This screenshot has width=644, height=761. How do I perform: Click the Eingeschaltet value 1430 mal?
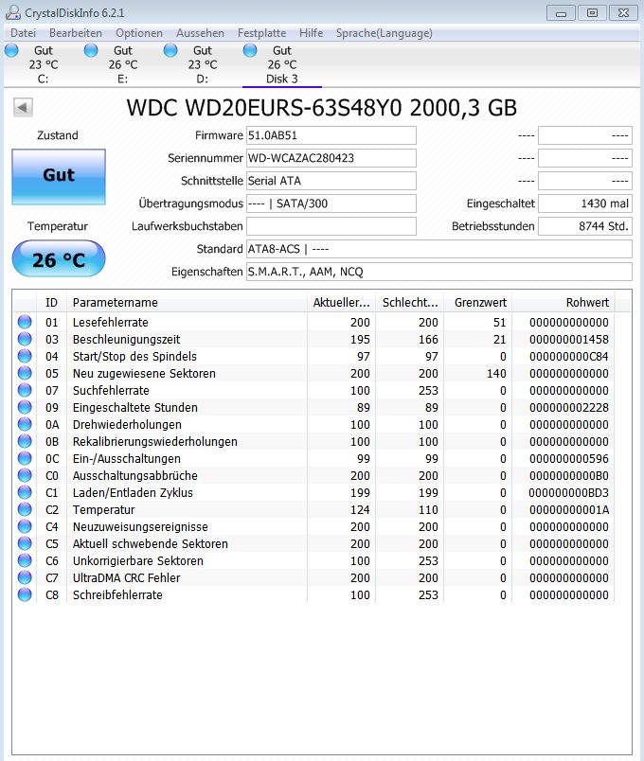pos(585,204)
